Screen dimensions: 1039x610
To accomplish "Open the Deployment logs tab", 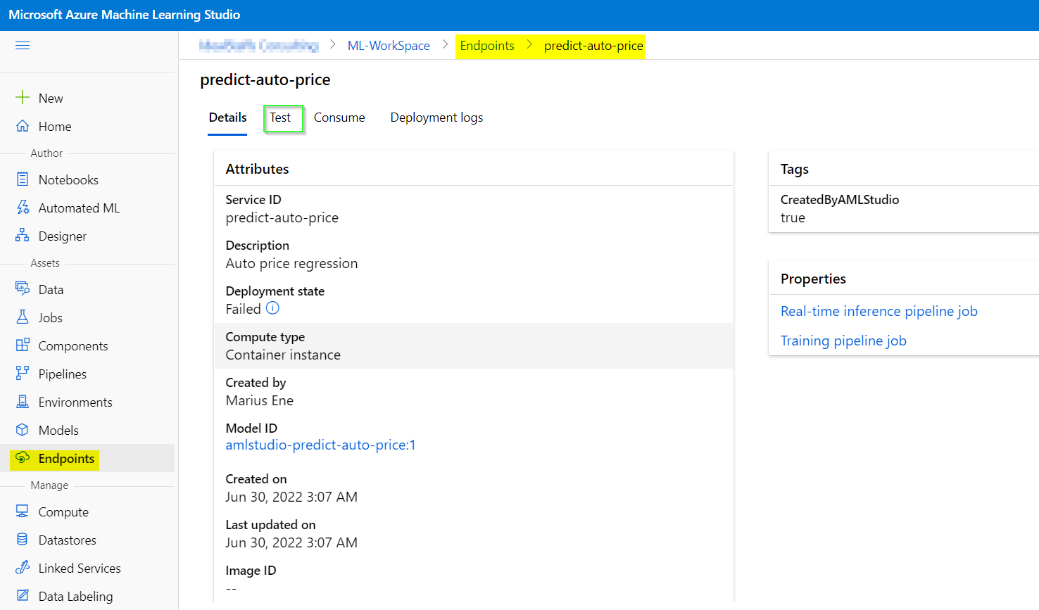I will (x=436, y=117).
